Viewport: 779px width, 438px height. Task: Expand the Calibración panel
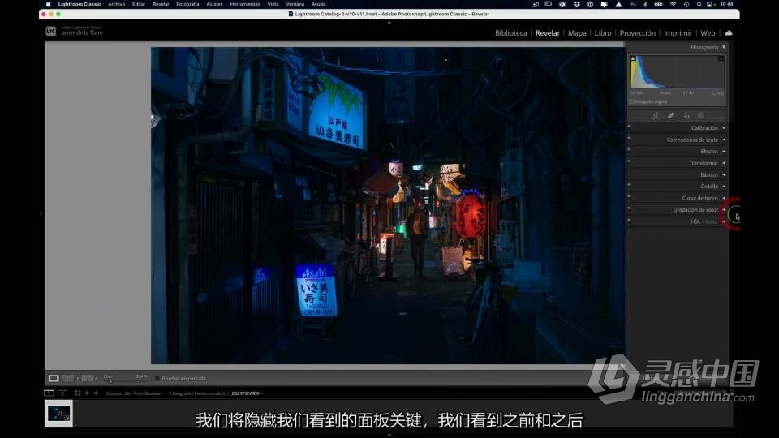tap(724, 128)
